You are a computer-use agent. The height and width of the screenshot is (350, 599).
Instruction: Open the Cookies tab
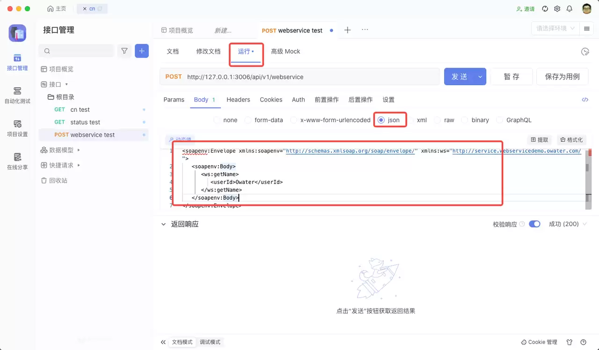(x=271, y=100)
